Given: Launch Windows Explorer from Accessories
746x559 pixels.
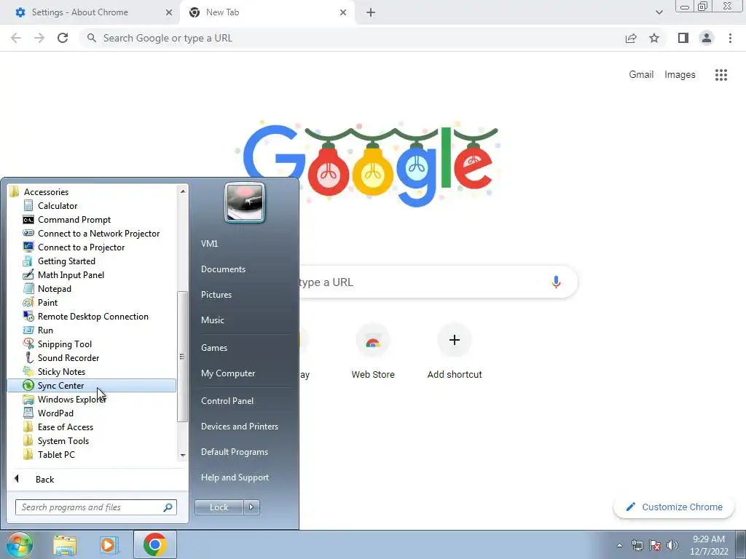Looking at the screenshot, I should point(71,400).
